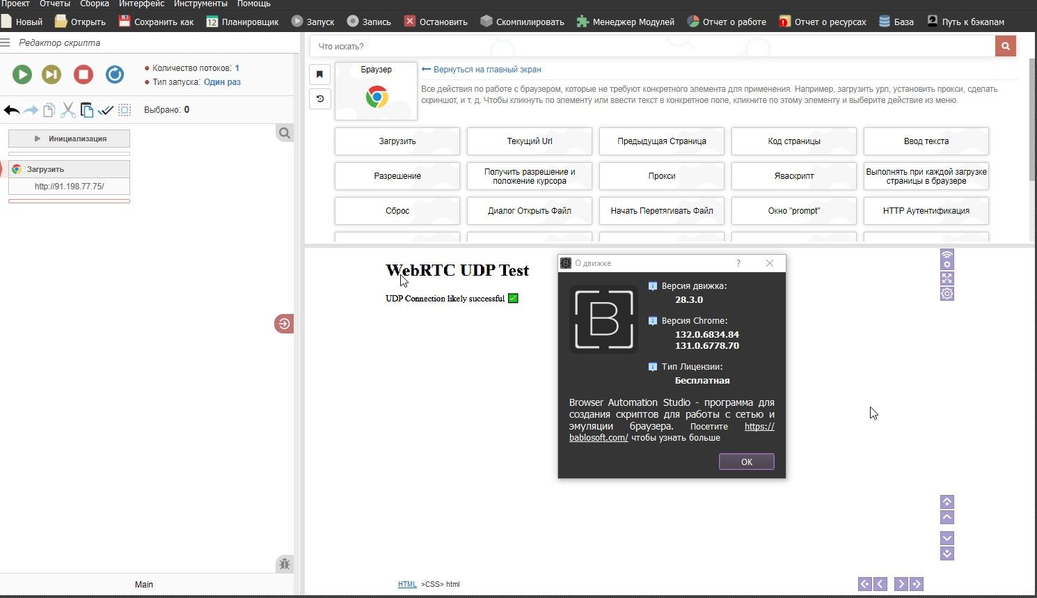
Task: Expand the Инициализация section
Action: pos(69,139)
